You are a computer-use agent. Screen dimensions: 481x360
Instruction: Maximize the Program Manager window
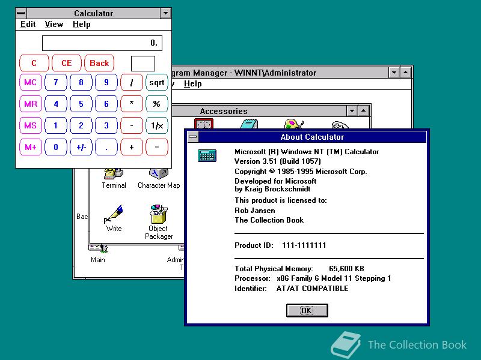tap(405, 73)
